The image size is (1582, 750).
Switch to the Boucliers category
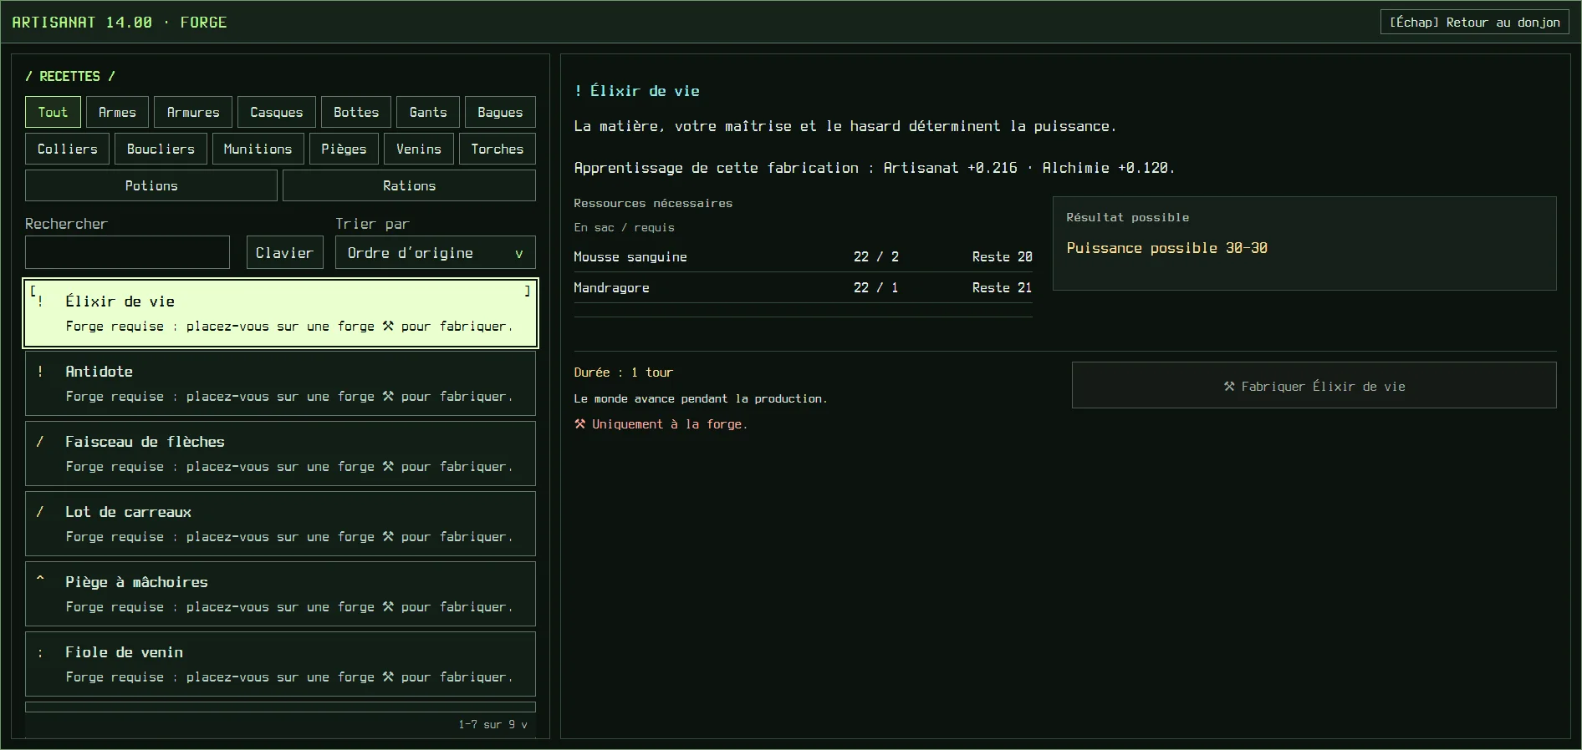[x=161, y=149]
